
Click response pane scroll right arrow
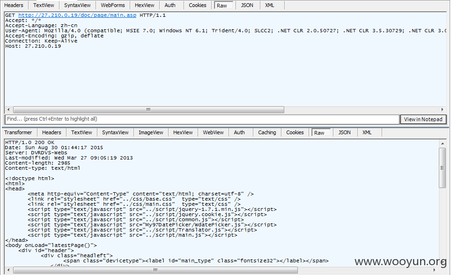(435, 270)
